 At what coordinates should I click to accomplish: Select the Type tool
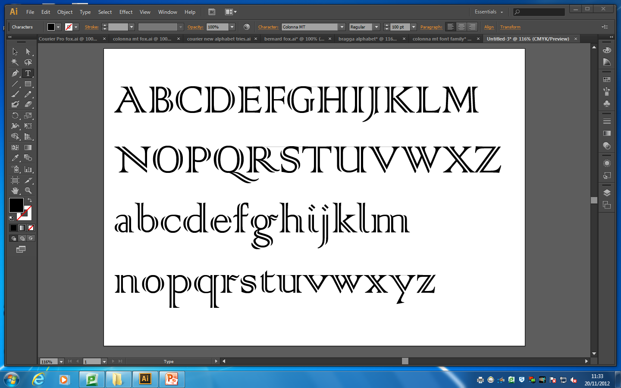[28, 73]
